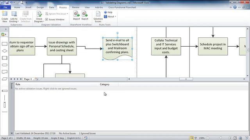Click the Undo icon in quick access toolbar

[x=11, y=3]
